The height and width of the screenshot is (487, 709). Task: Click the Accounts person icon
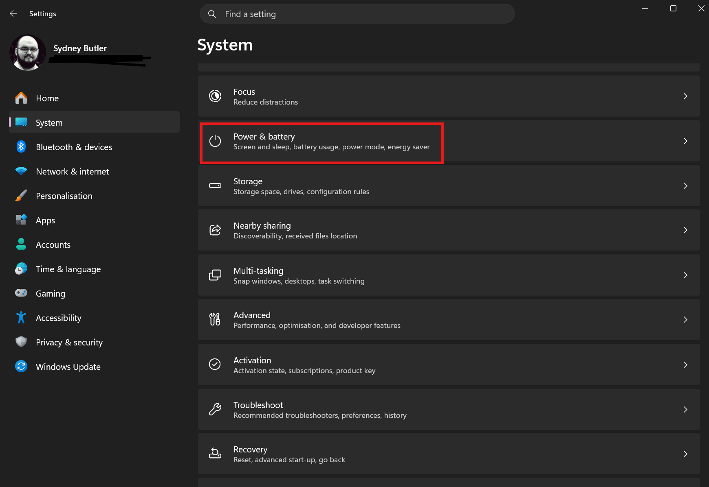click(x=21, y=245)
